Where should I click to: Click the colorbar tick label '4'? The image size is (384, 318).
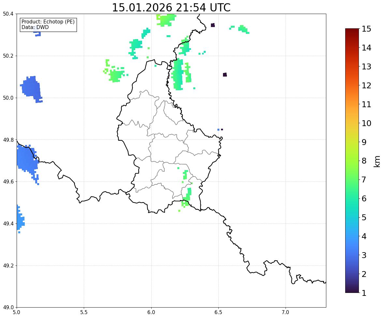(364, 236)
